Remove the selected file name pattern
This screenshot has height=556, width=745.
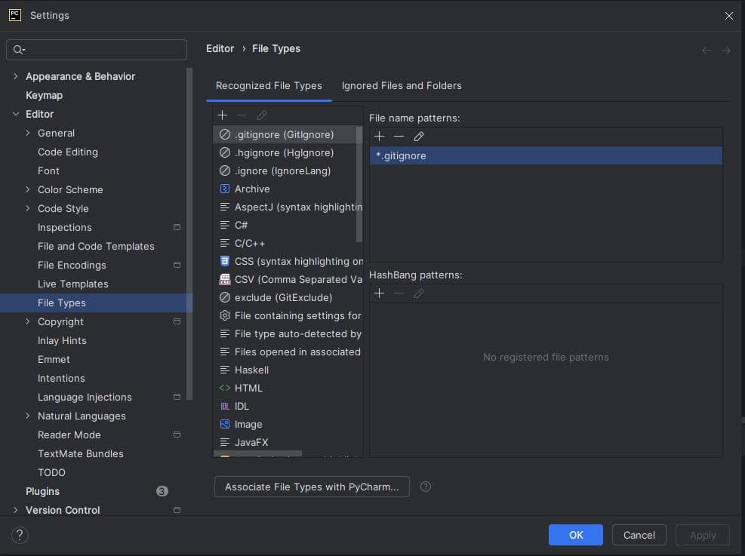[399, 137]
